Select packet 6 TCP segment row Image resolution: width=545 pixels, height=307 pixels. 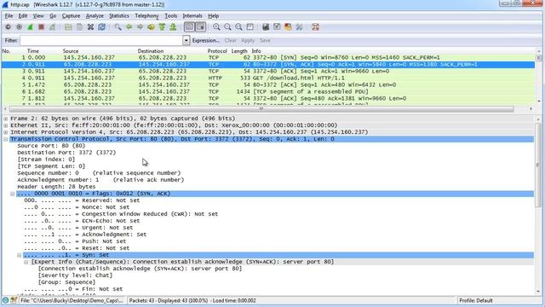pyautogui.click(x=267, y=91)
